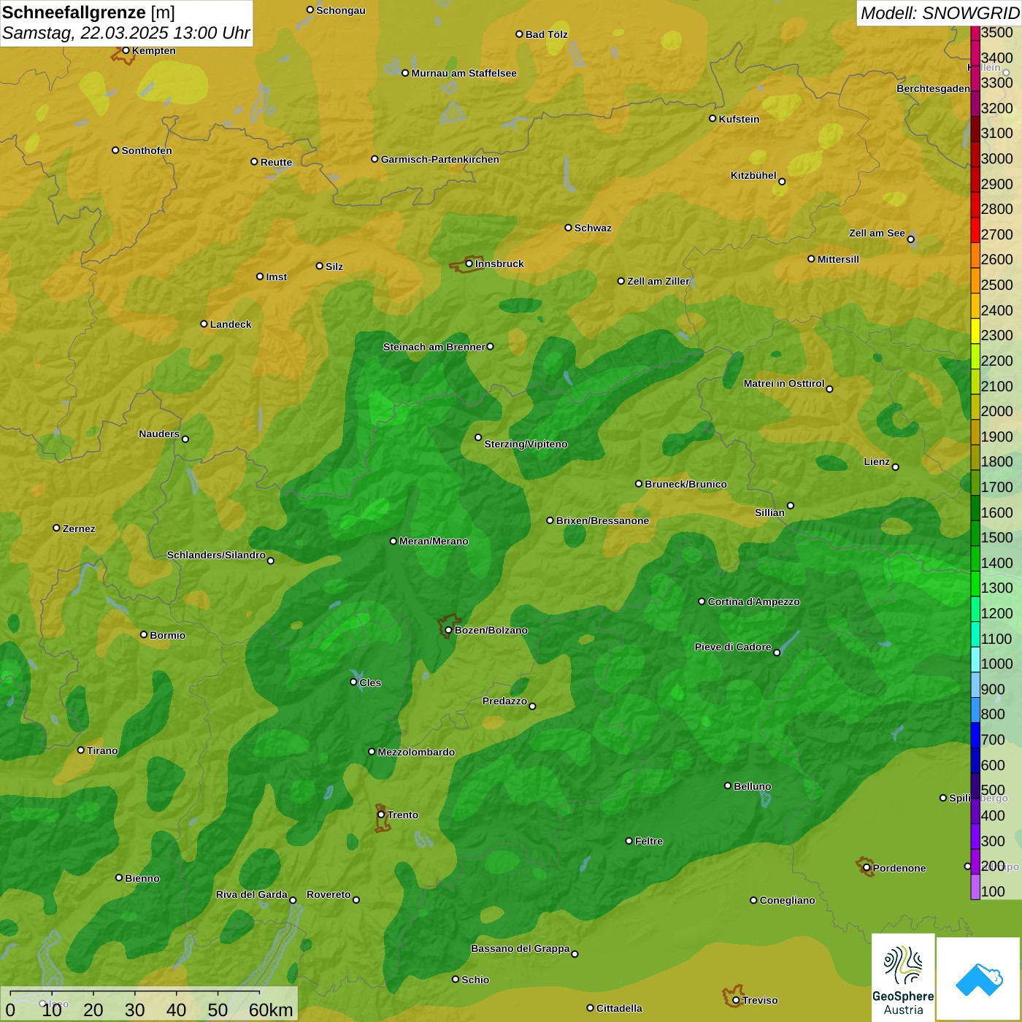
Task: Click the 'Meran/Merano' label
Action: (434, 541)
